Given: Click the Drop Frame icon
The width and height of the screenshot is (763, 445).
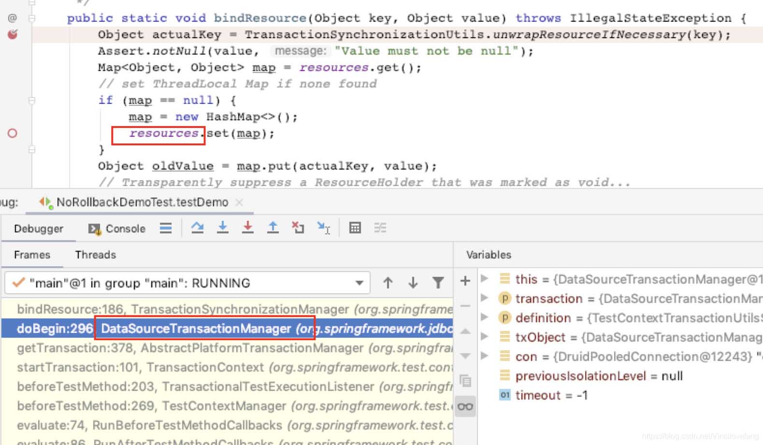Looking at the screenshot, I should (298, 228).
